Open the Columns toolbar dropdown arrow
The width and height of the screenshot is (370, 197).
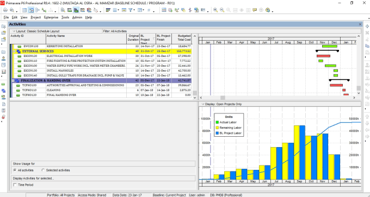point(118,10)
